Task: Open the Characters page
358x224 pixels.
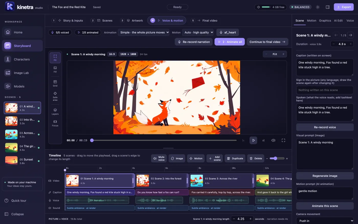Action: (x=22, y=59)
